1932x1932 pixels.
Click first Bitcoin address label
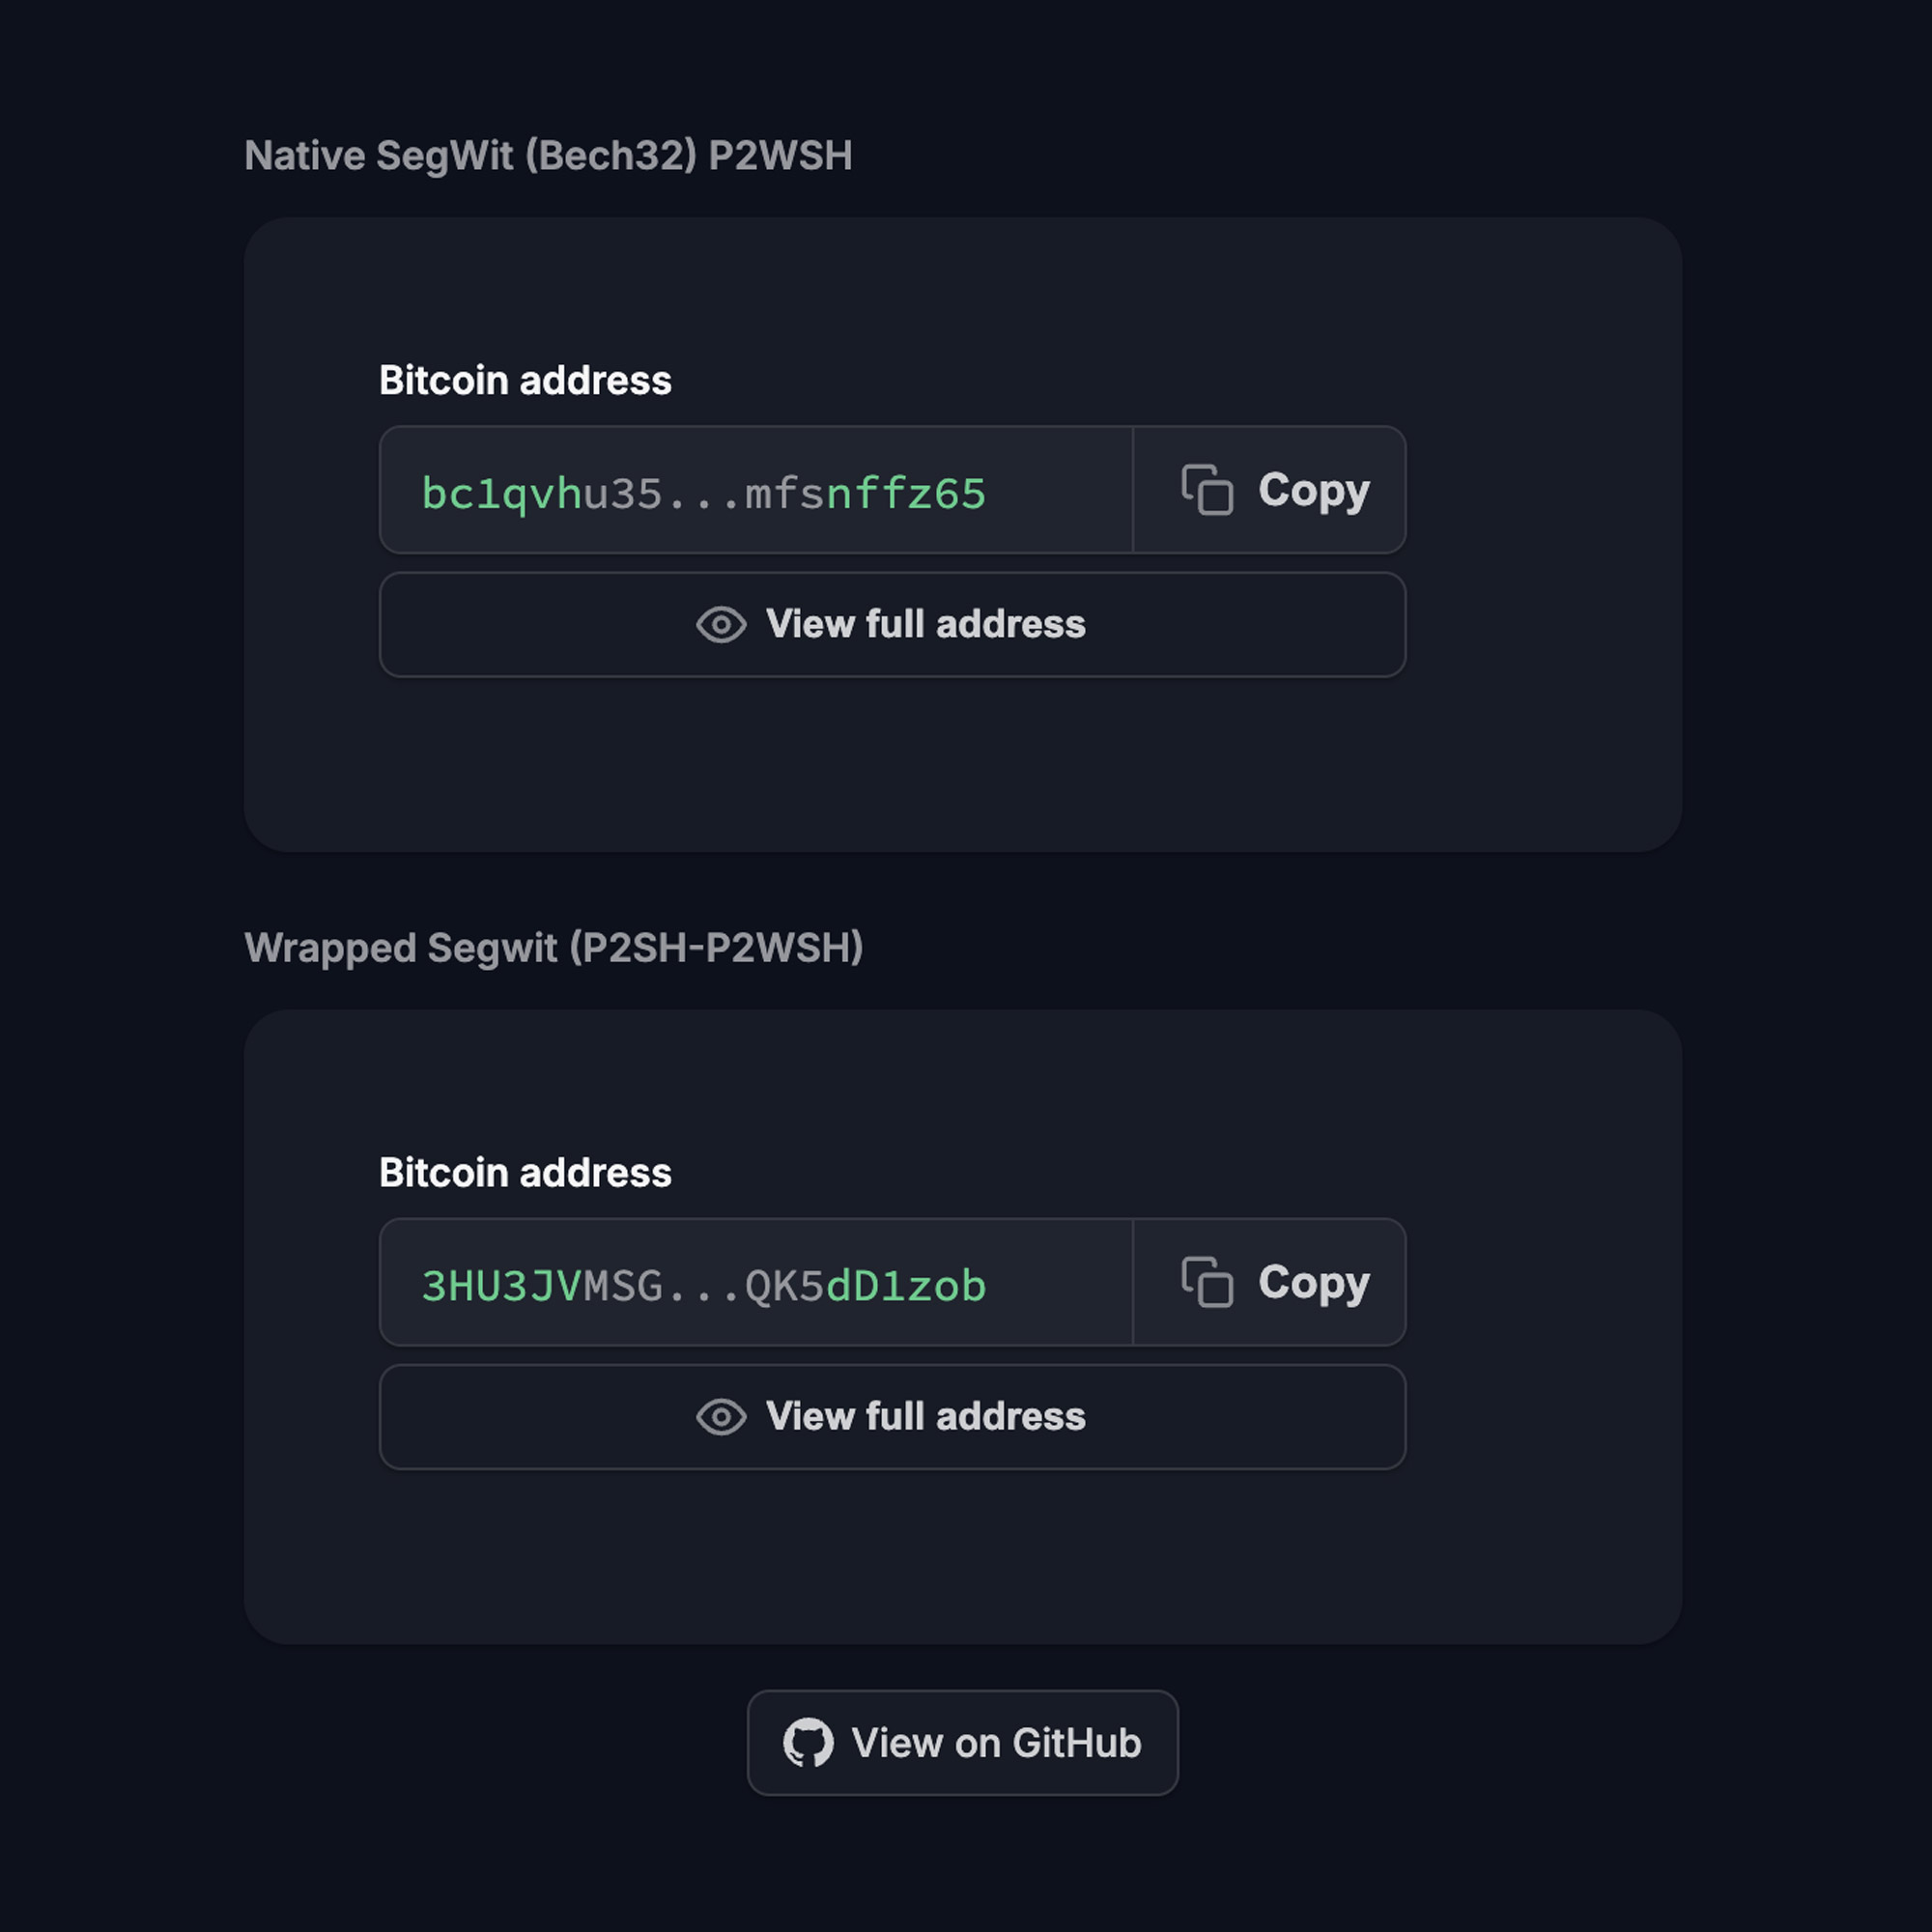pos(525,381)
